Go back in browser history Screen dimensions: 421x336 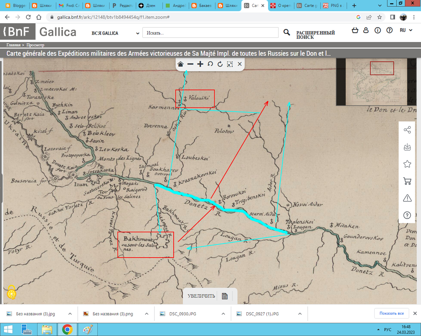pyautogui.click(x=7, y=17)
